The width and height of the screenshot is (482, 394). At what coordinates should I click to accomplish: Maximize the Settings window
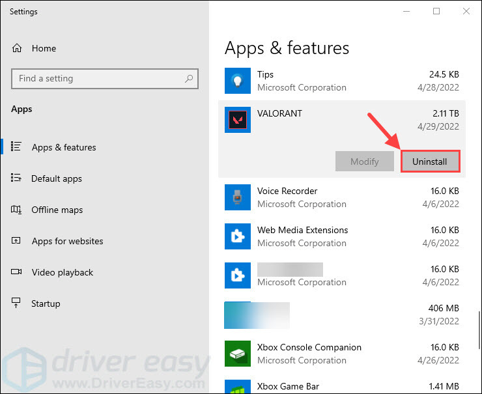coord(436,11)
